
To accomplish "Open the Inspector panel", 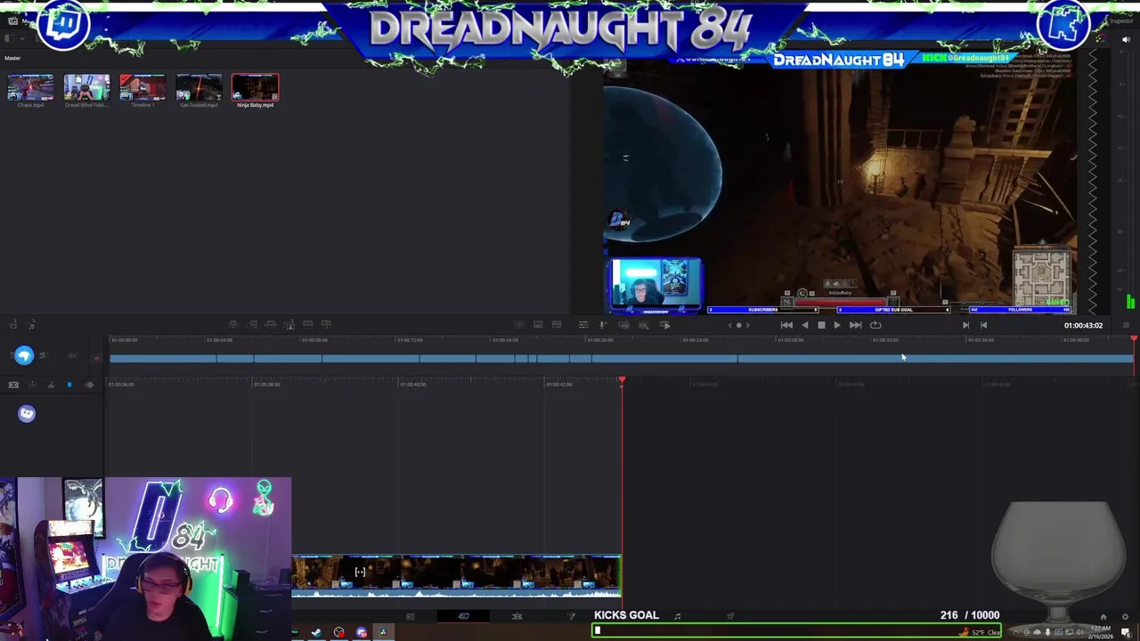I will click(x=1122, y=20).
